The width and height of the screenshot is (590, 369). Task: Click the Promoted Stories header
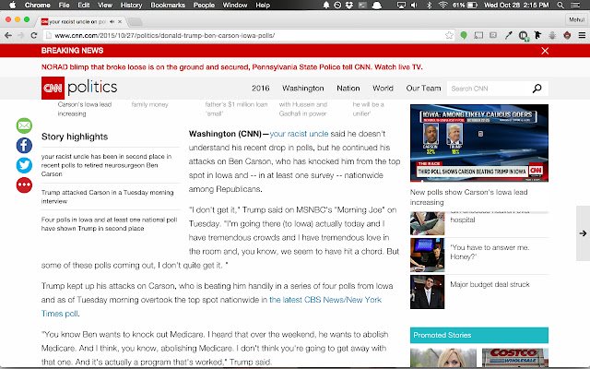[479, 335]
